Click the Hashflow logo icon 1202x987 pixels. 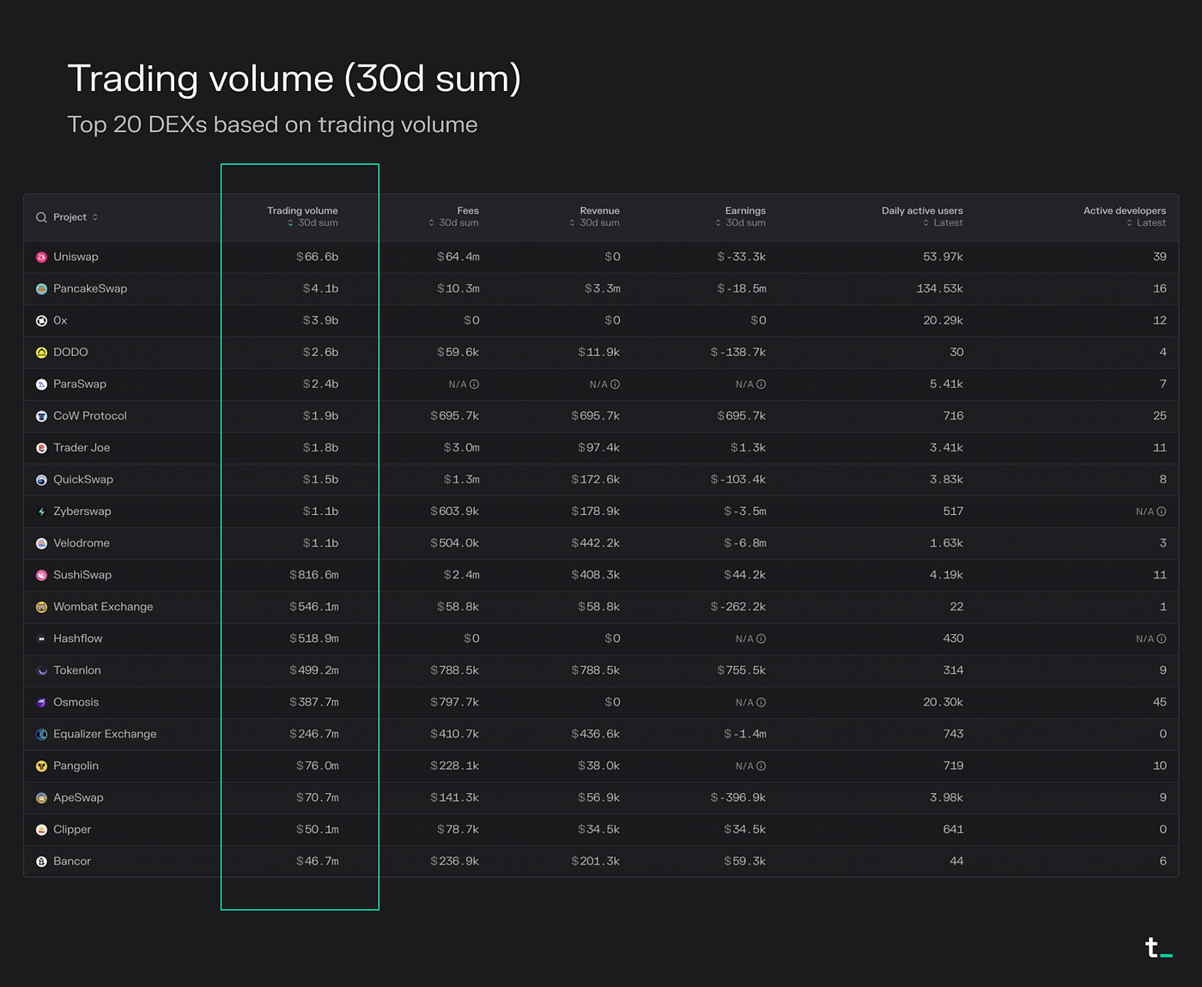click(x=41, y=639)
